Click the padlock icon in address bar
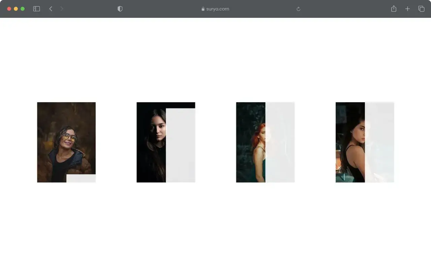 point(202,9)
